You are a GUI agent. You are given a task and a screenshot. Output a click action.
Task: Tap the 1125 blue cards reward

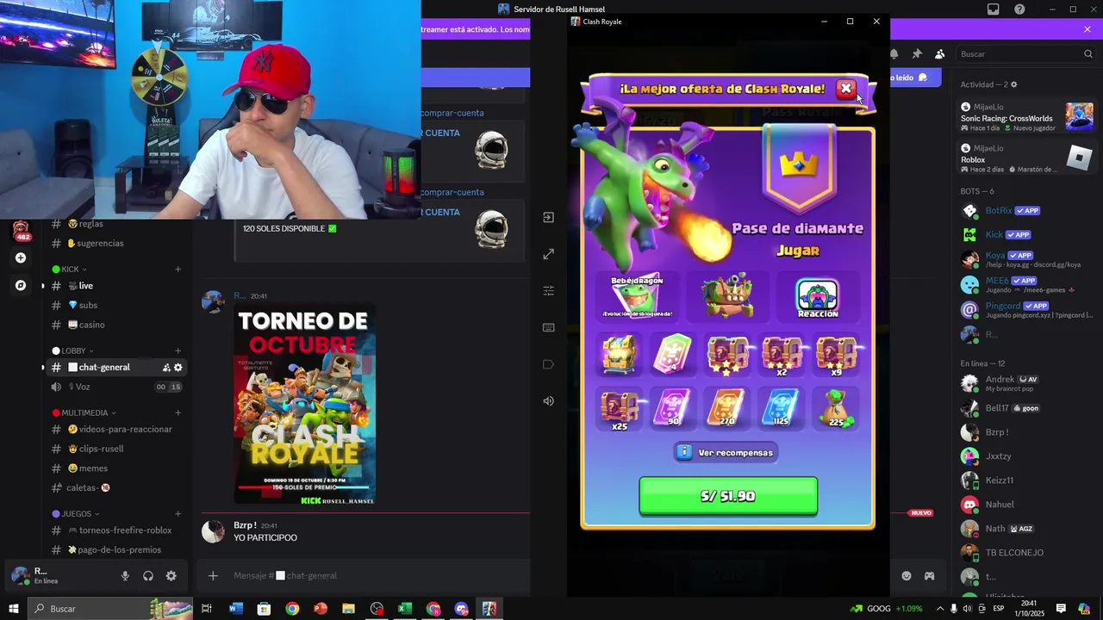781,407
